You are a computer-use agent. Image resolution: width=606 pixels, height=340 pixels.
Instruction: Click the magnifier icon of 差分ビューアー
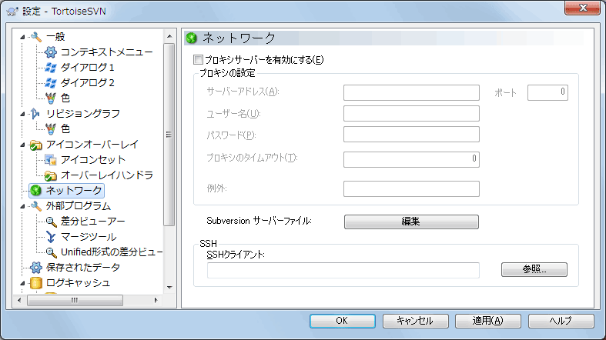coord(51,222)
